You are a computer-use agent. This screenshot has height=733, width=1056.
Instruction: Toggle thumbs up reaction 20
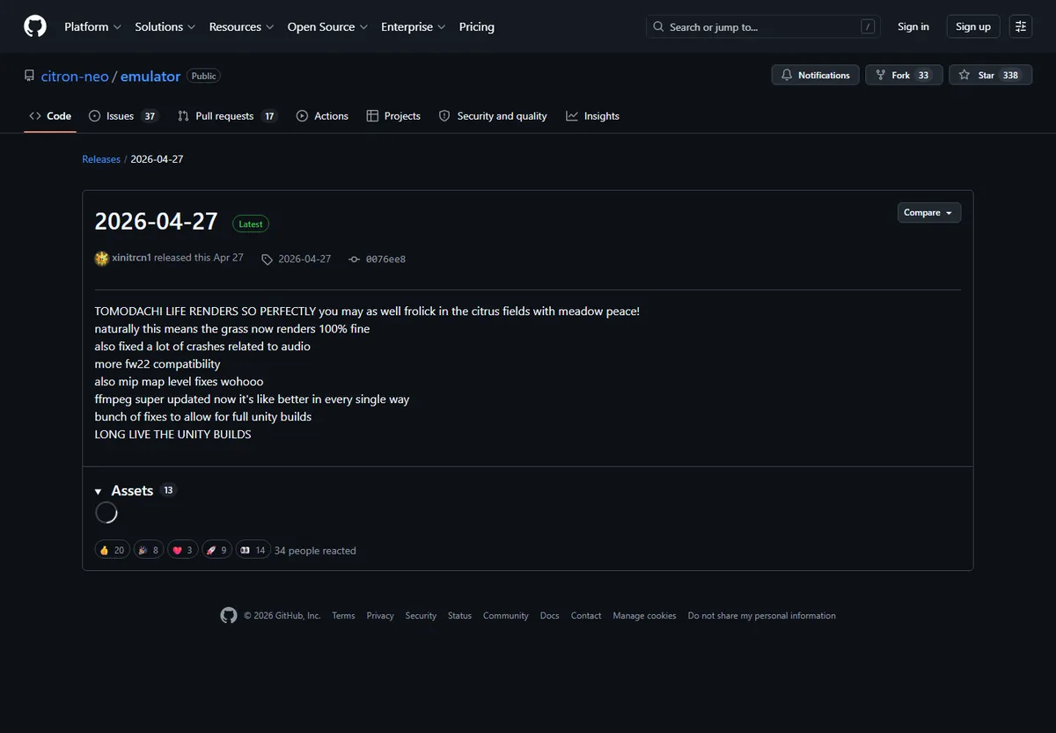[112, 550]
